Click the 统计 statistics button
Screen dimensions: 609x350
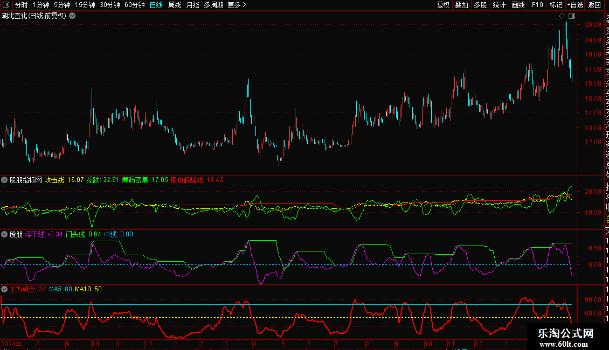coord(499,5)
